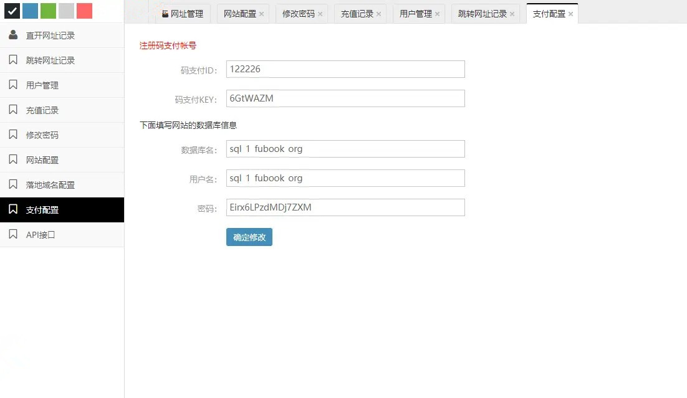Click bookmark icon beside API接口

coord(13,234)
